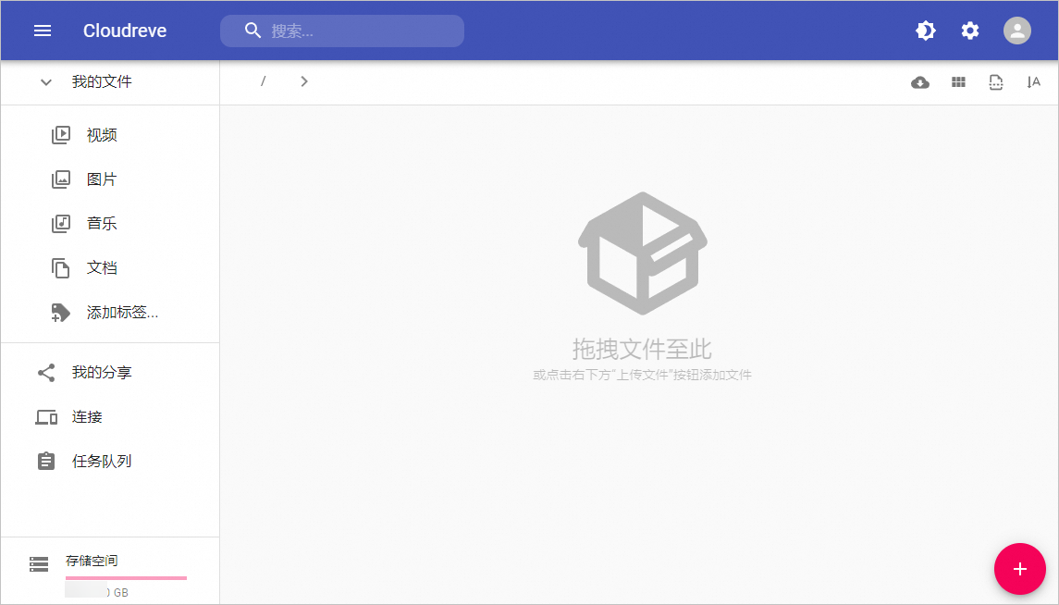Open the hamburger navigation menu
Screen dimensions: 1059x605
[43, 31]
